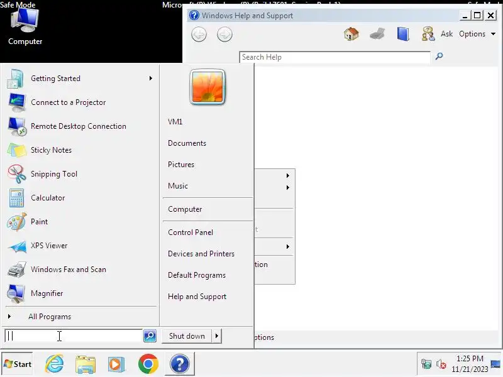
Task: Launch Sticky Notes
Action: point(80,150)
